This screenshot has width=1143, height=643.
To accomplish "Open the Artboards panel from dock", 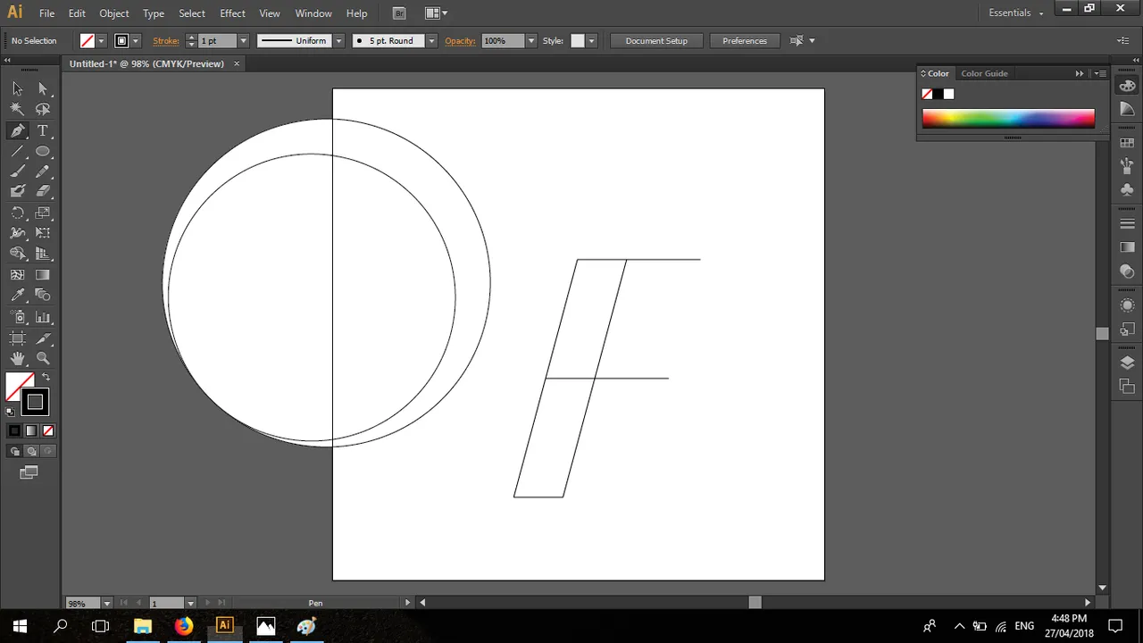I will 1127,386.
